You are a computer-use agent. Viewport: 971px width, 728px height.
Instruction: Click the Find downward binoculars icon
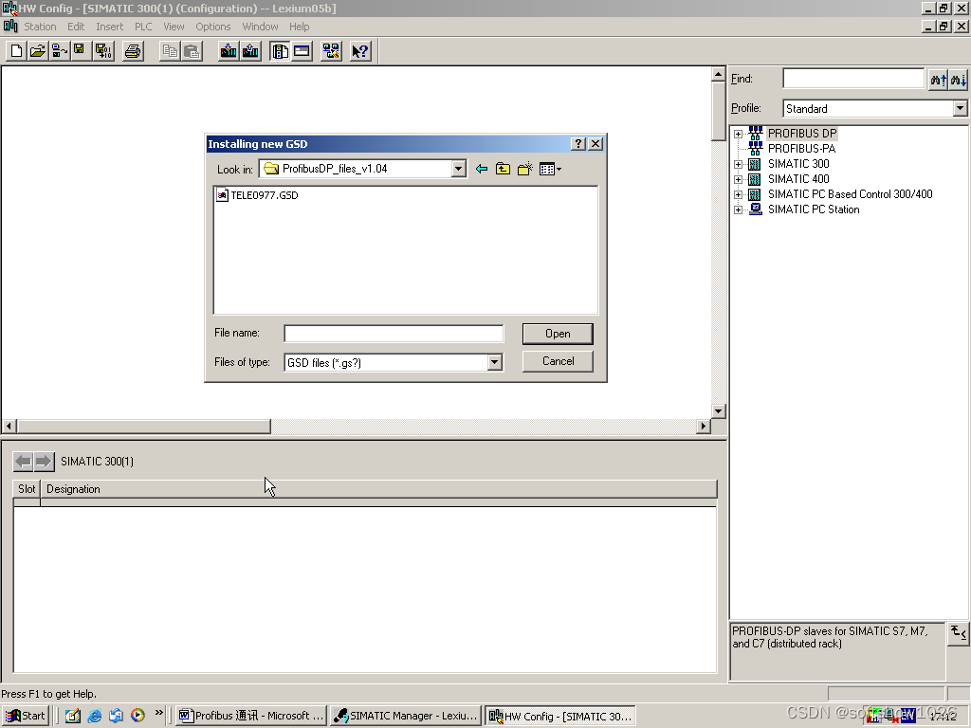click(958, 80)
